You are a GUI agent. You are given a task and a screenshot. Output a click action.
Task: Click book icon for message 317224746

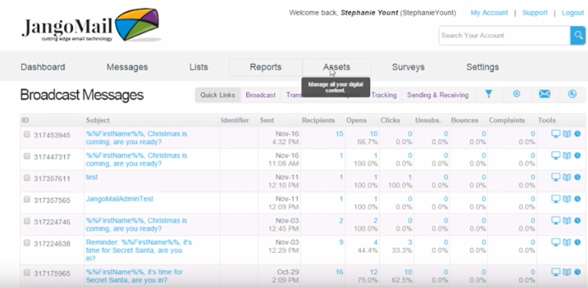[x=567, y=221]
